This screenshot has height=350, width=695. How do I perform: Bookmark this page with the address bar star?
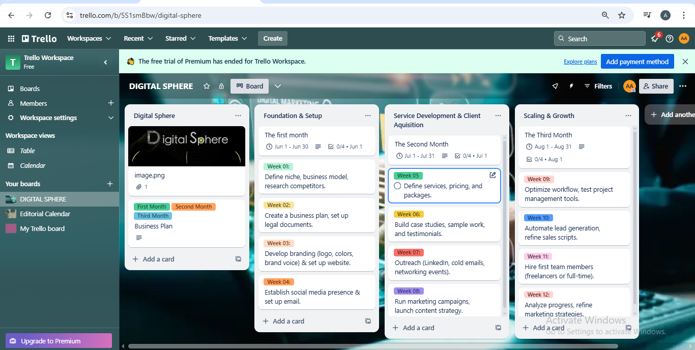622,15
